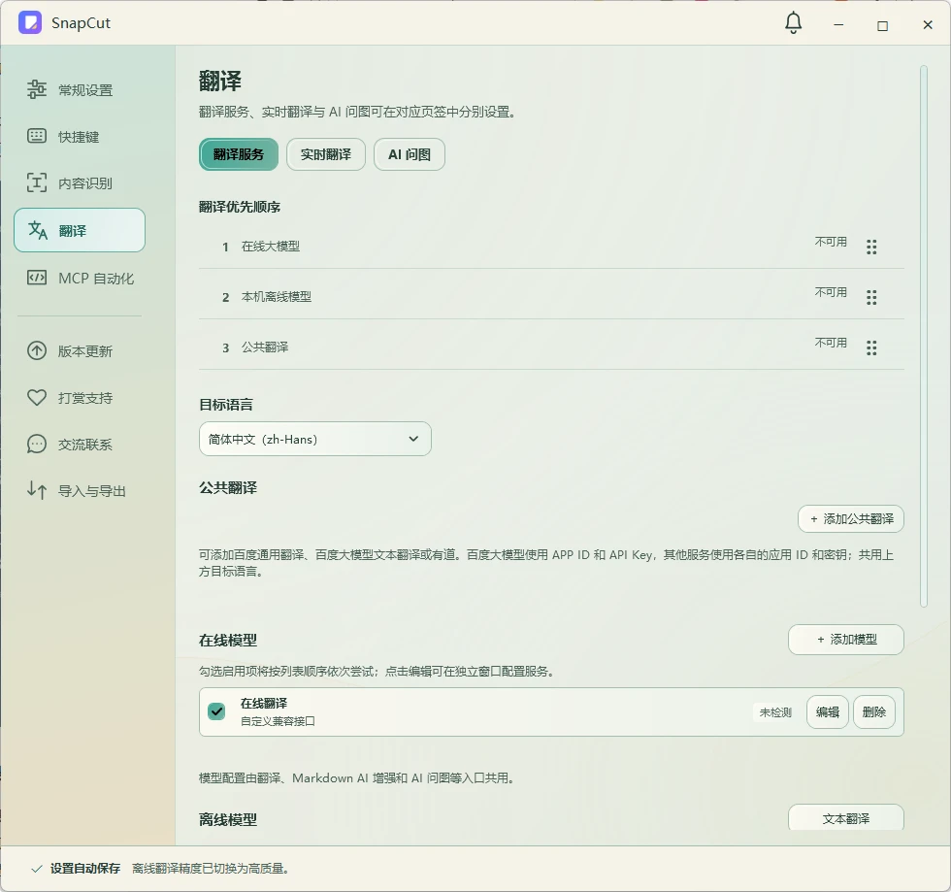Open MCP 自动化 settings page
The width and height of the screenshot is (951, 892).
click(80, 278)
